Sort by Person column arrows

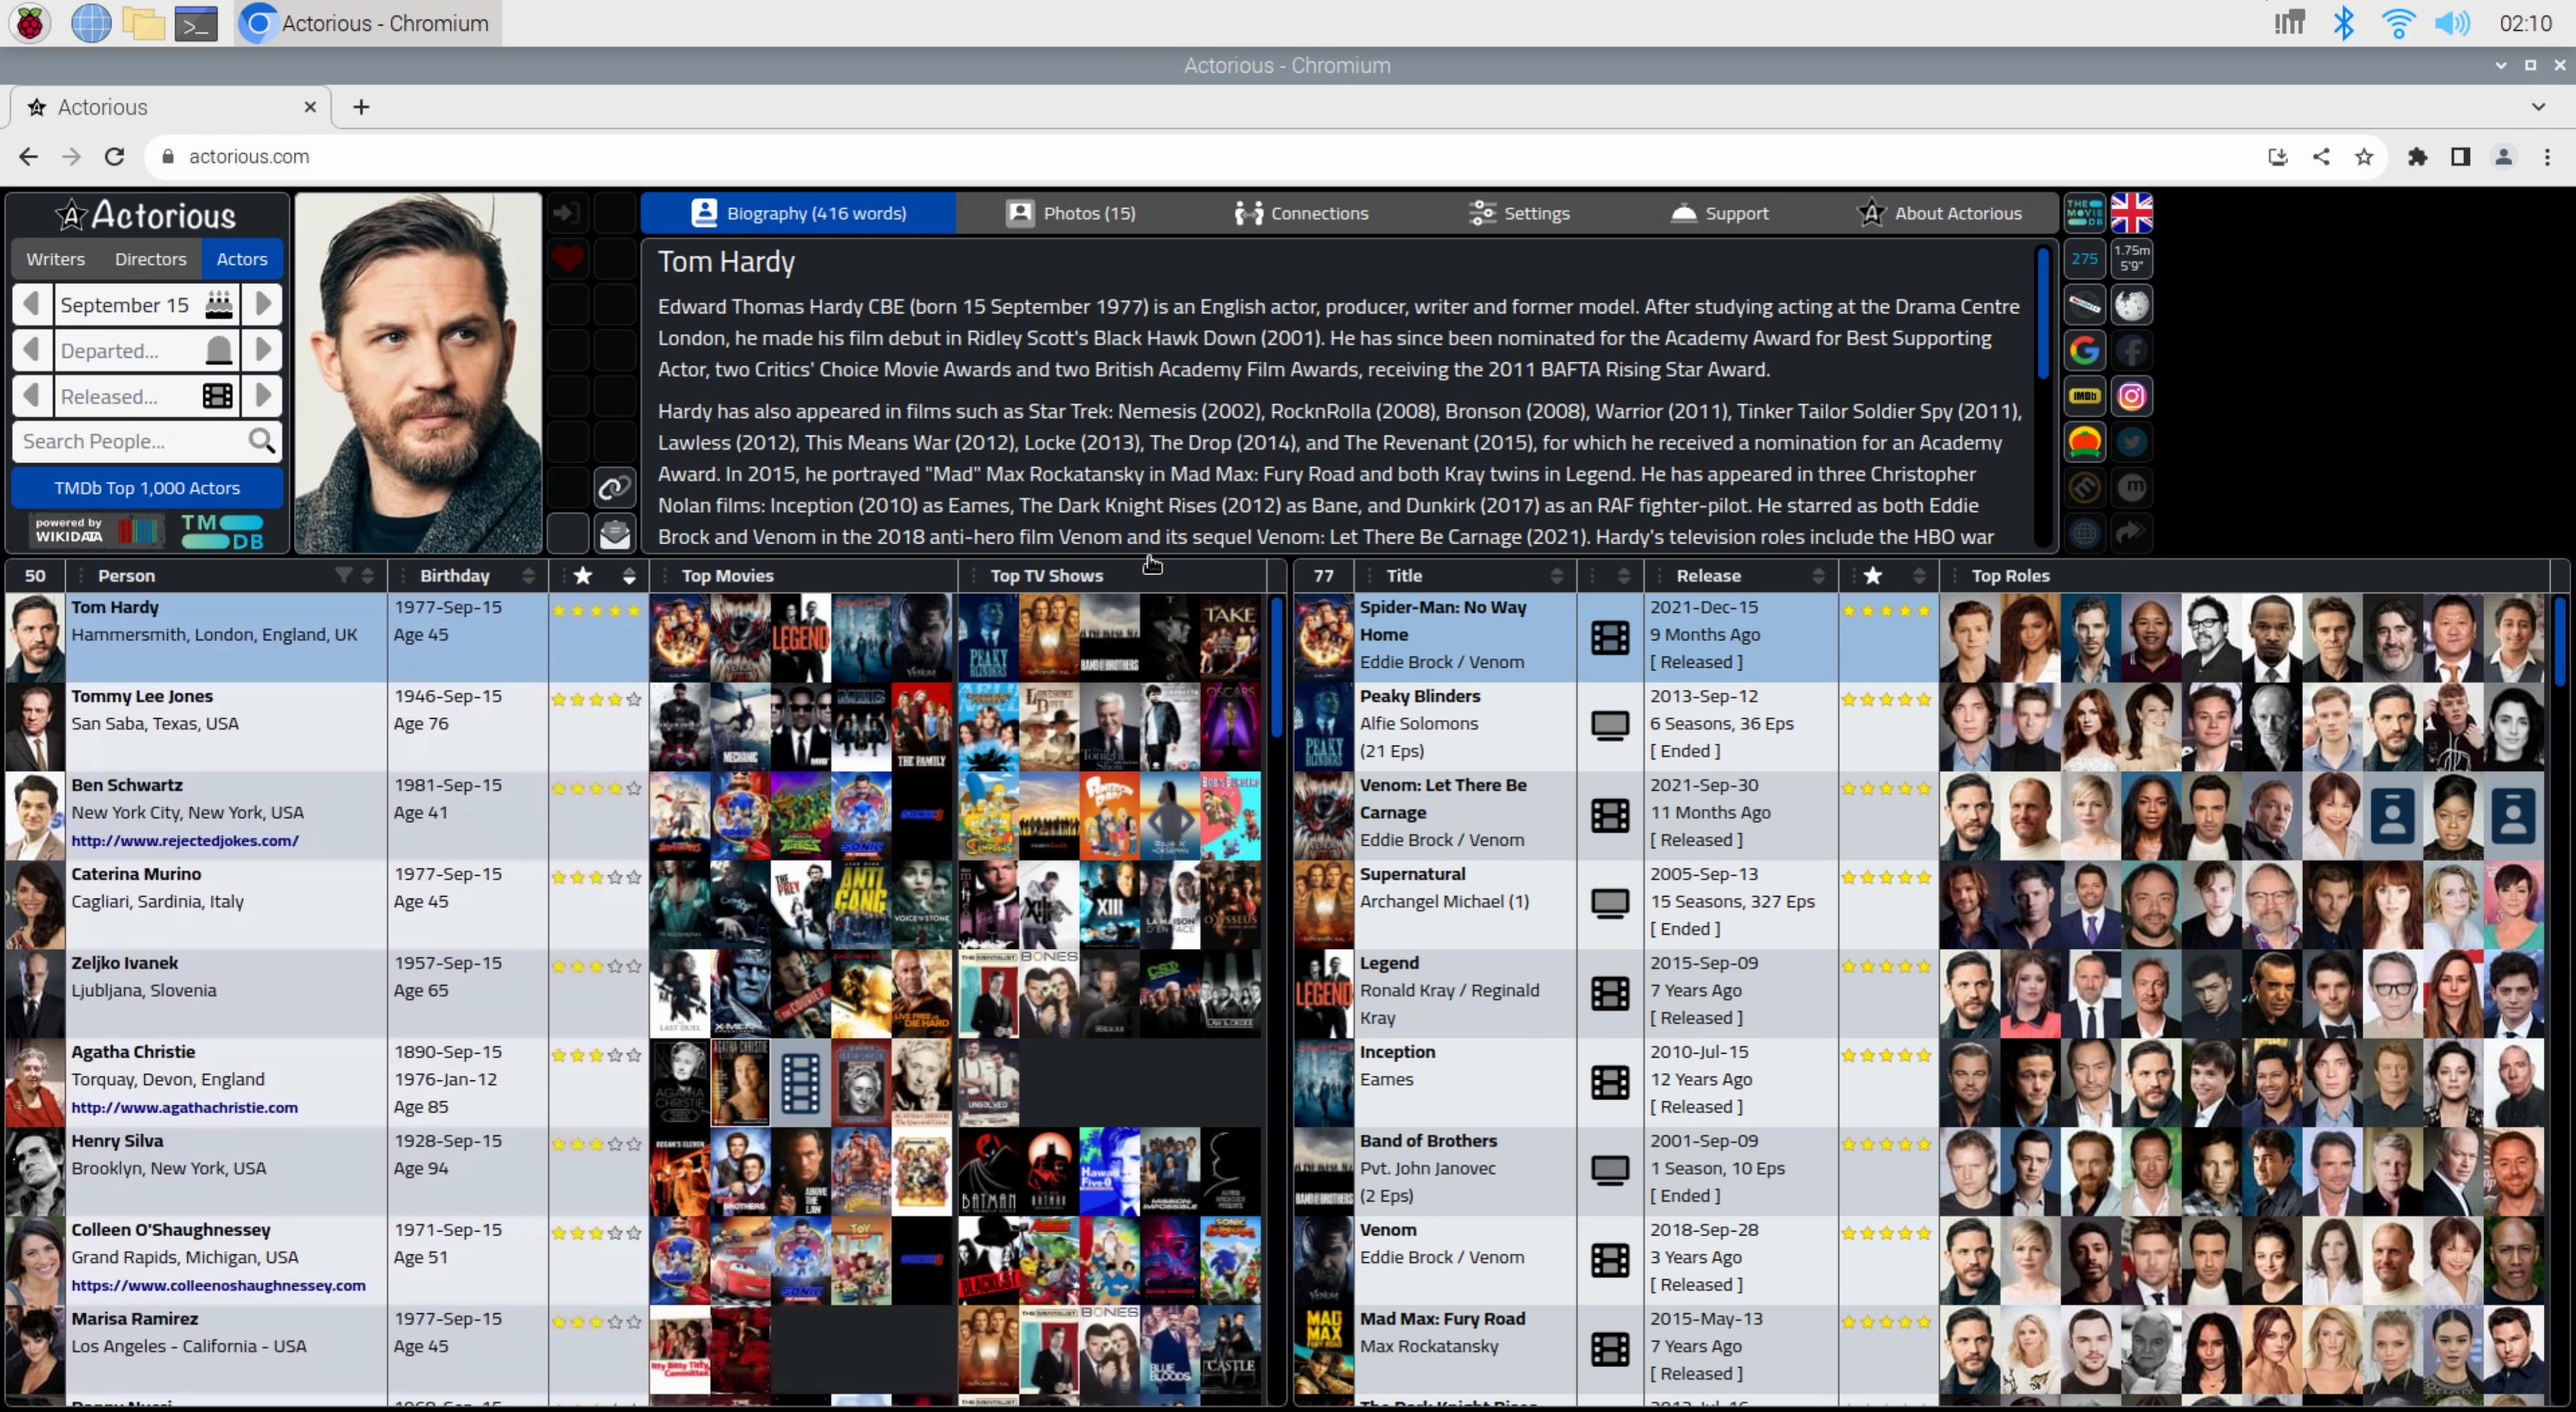coord(368,575)
